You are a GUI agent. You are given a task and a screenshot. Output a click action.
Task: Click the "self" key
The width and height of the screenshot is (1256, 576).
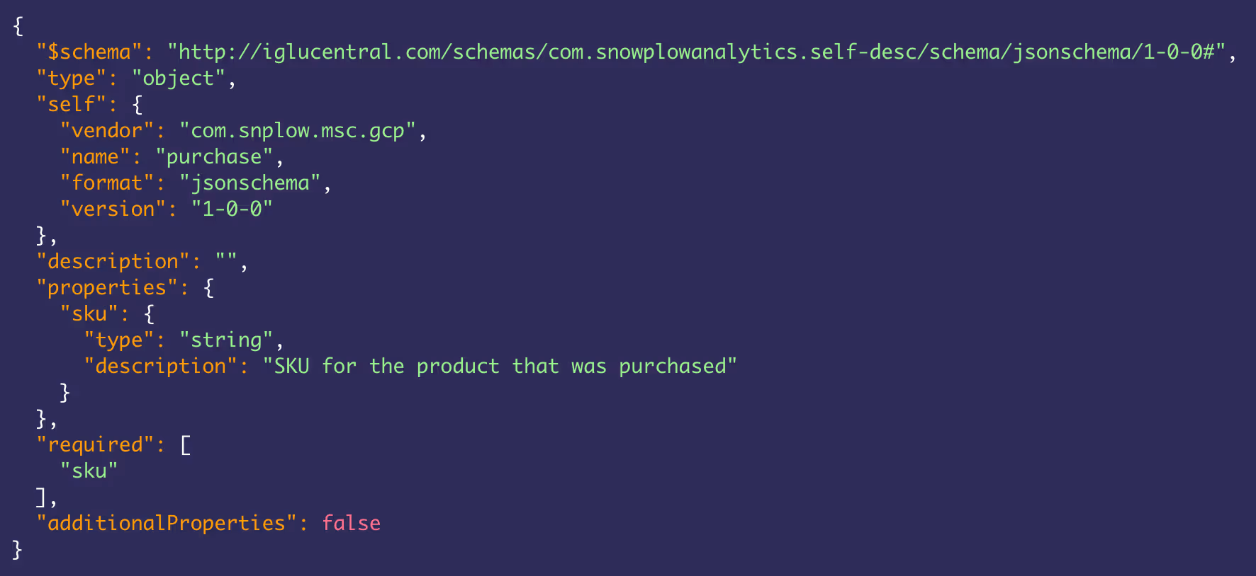[71, 105]
